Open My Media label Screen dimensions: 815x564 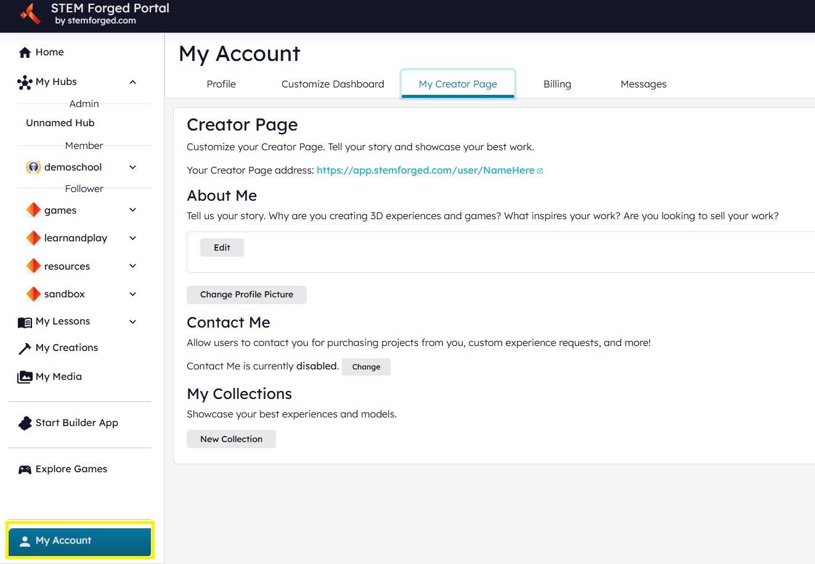pyautogui.click(x=59, y=377)
